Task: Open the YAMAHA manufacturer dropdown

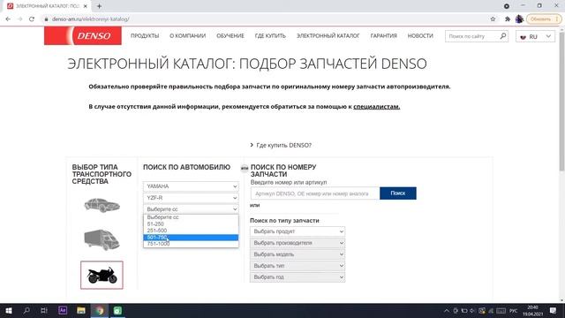Action: coord(191,186)
